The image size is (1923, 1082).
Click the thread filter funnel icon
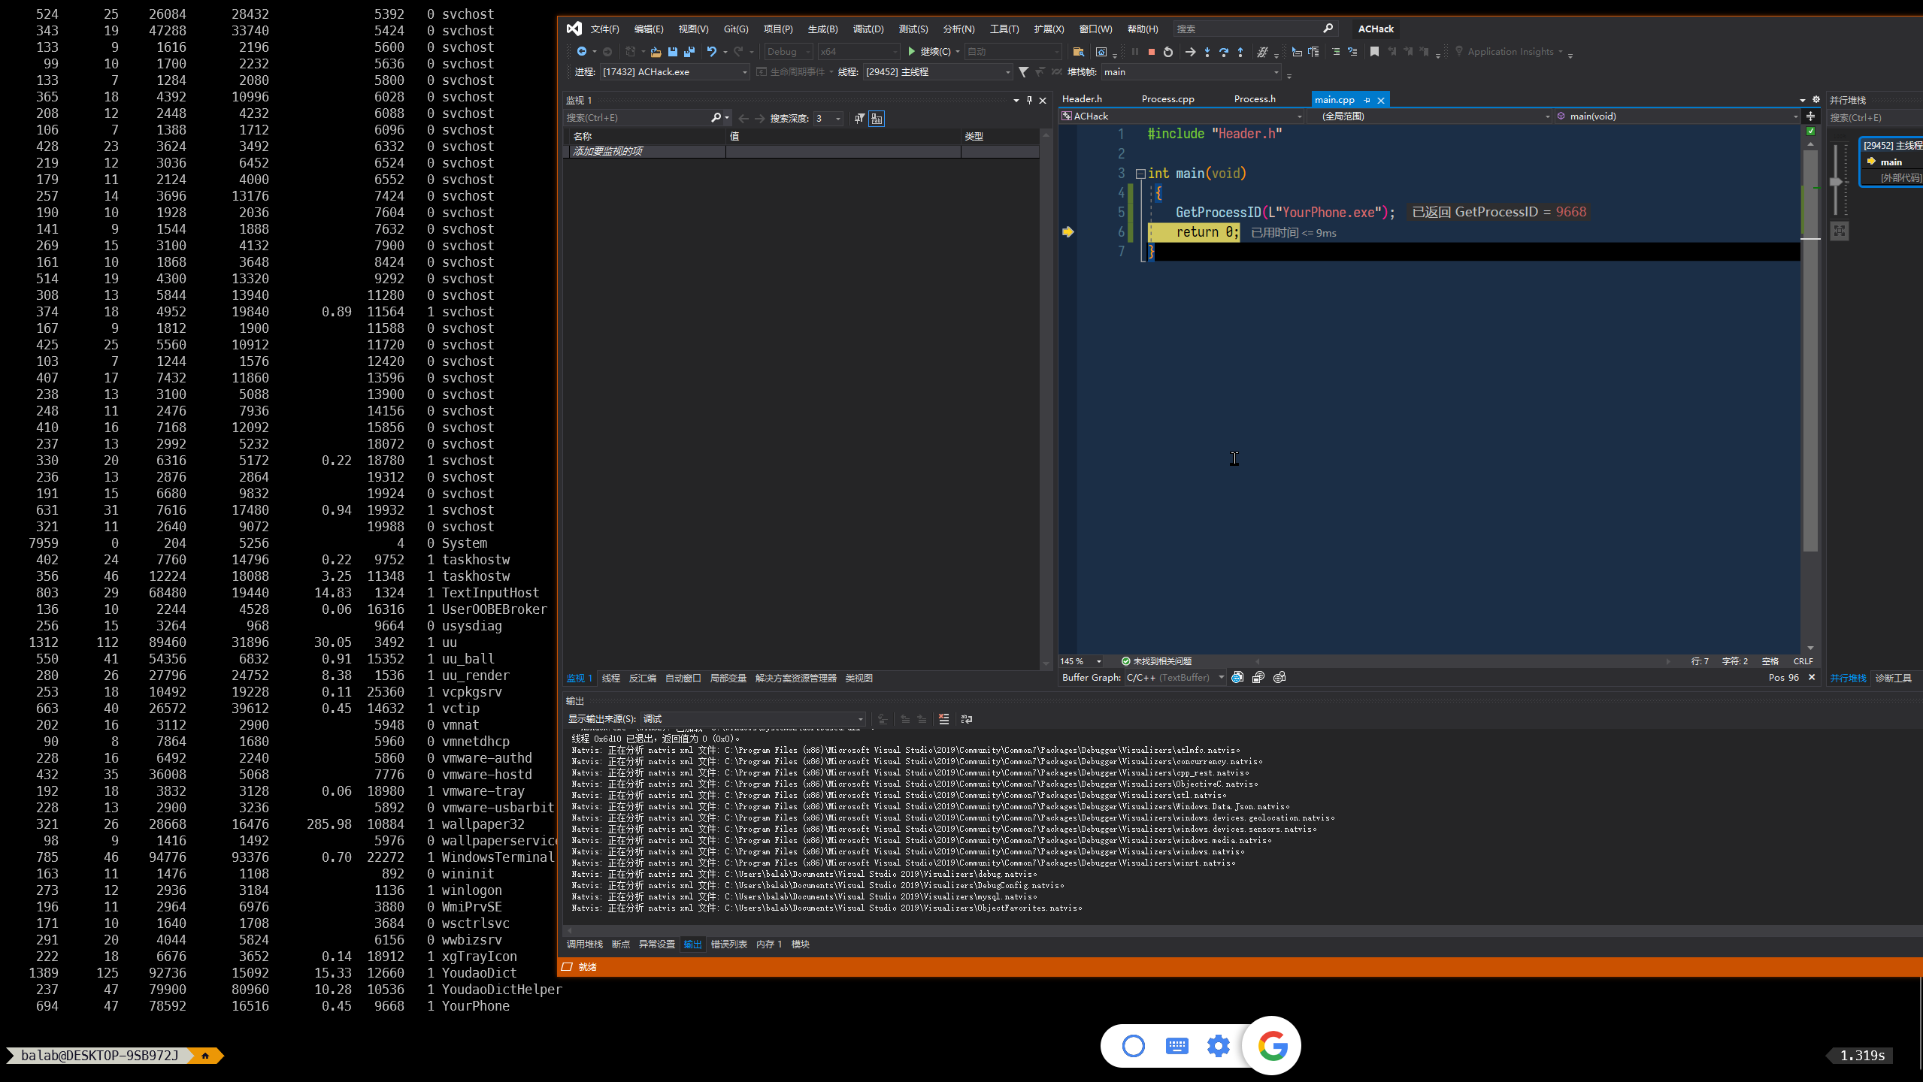1023,71
